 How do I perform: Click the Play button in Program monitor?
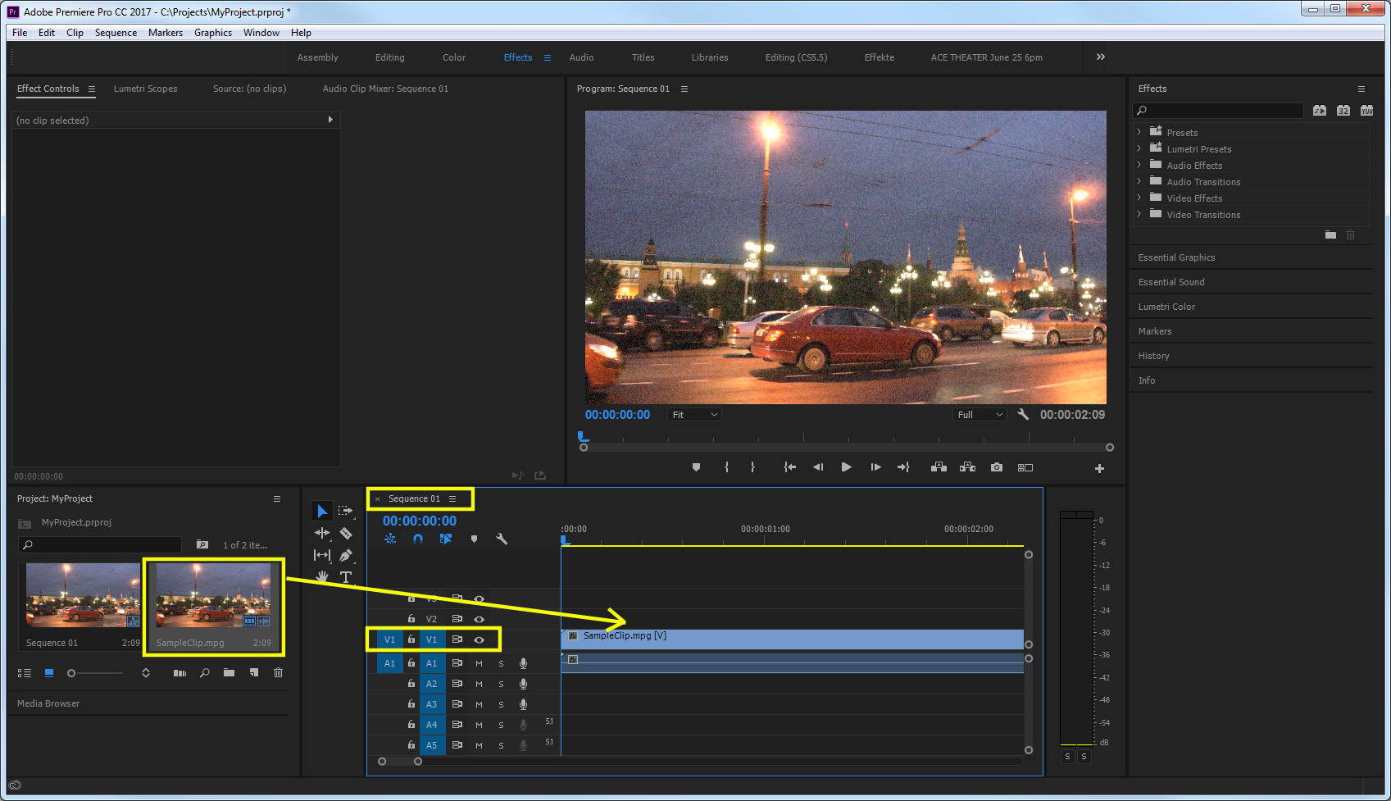pos(846,466)
